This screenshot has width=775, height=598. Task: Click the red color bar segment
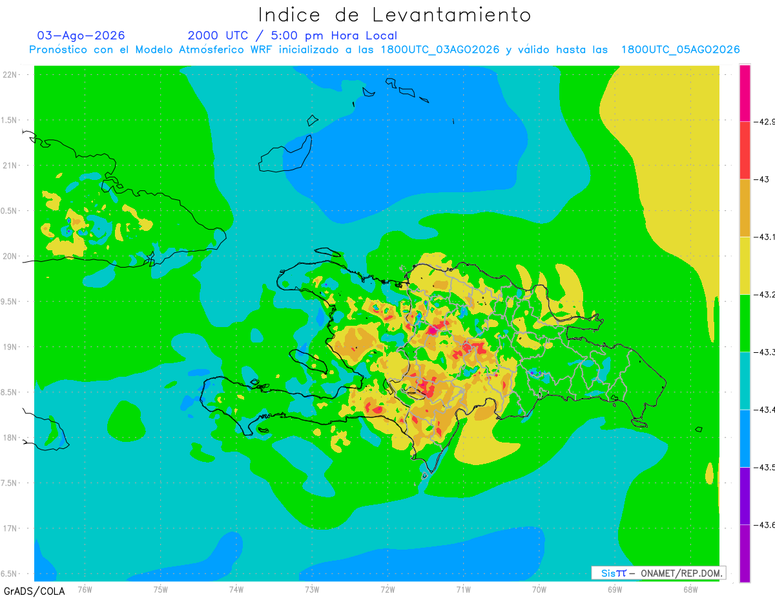click(x=745, y=150)
